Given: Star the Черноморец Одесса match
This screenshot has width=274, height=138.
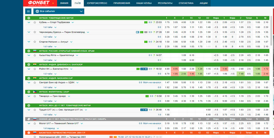Looking at the screenshot, I should pos(35,32).
